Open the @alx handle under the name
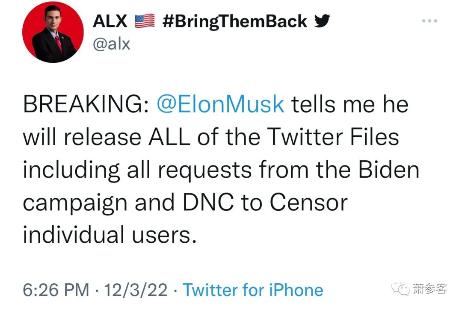The height and width of the screenshot is (309, 462). (x=111, y=44)
